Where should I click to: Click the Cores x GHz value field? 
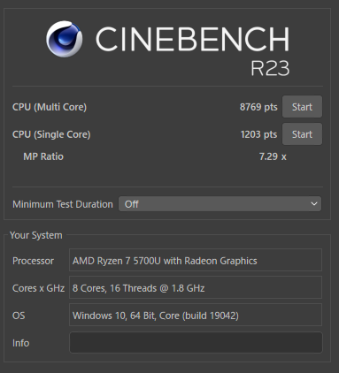pos(196,287)
